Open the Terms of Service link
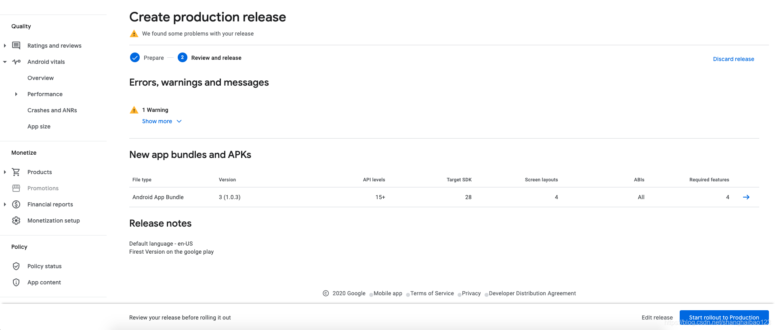Image resolution: width=775 pixels, height=330 pixels. pyautogui.click(x=432, y=293)
